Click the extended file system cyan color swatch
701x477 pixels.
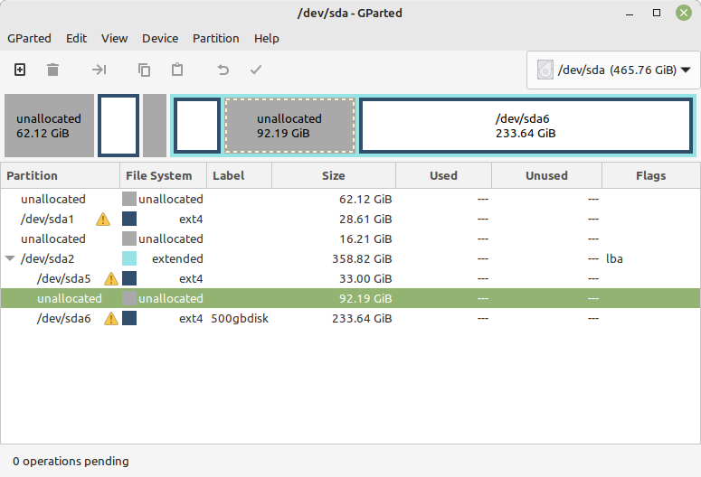coord(129,258)
